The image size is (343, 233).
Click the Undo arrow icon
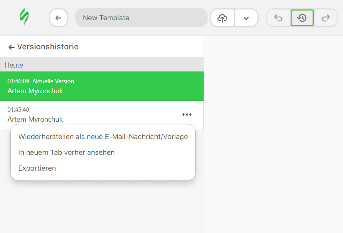278,18
